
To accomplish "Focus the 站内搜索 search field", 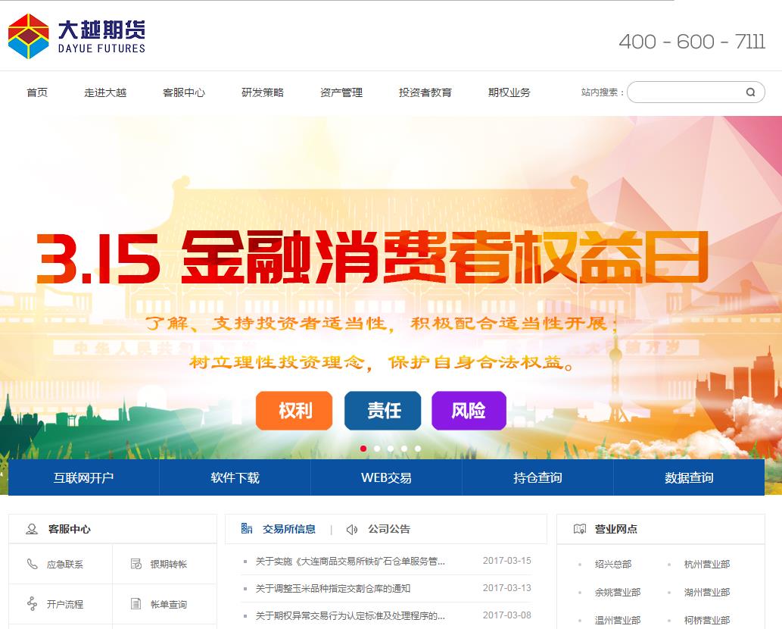I will [x=696, y=92].
